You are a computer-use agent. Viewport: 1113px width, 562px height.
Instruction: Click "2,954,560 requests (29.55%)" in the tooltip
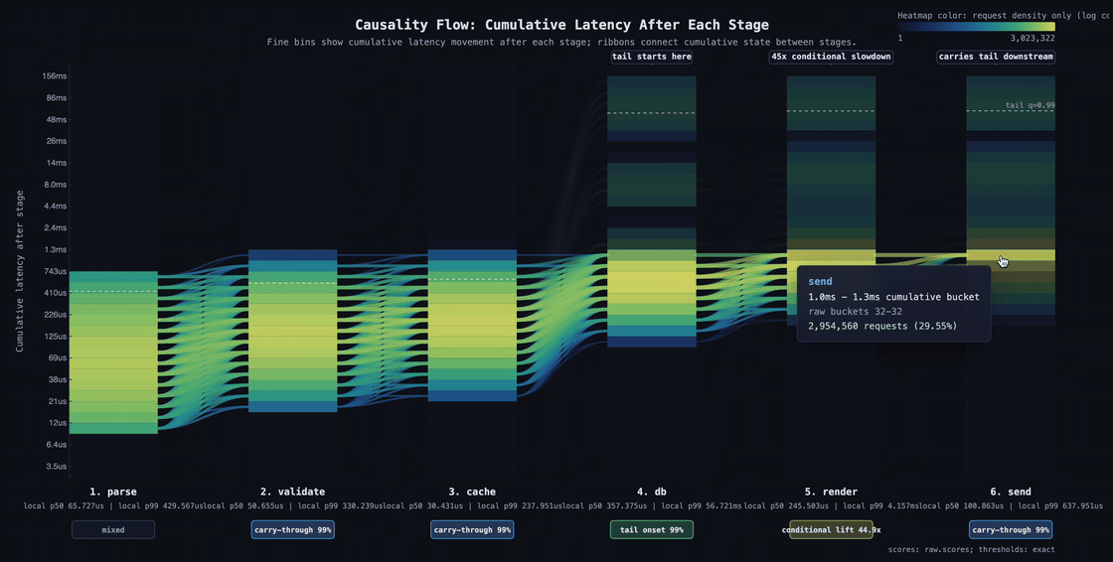882,327
